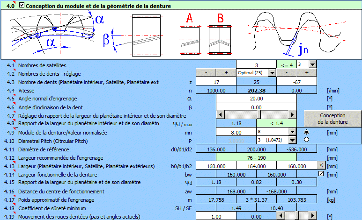Click the helix angle β field 0.00

tap(256, 107)
